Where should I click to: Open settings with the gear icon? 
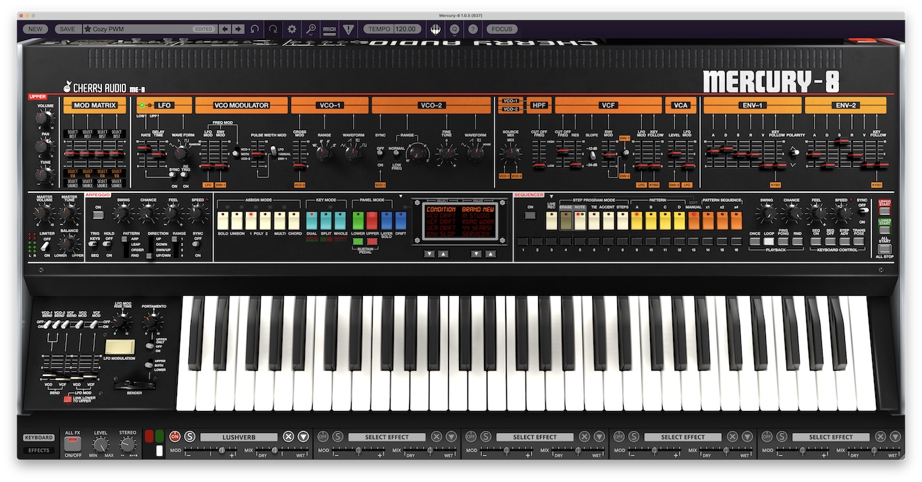click(292, 29)
